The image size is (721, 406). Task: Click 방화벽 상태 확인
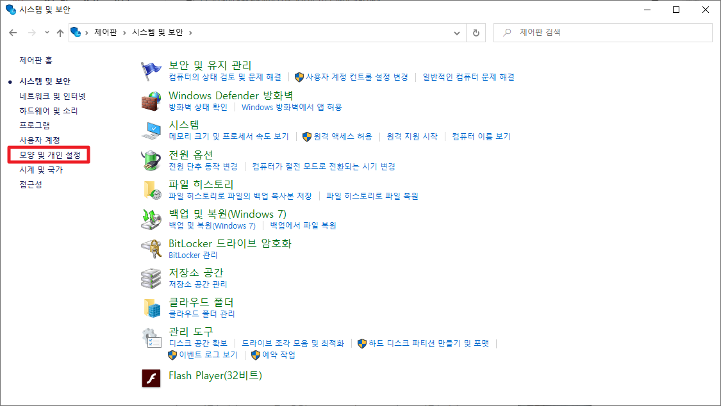(x=198, y=107)
